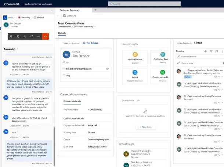Screen dimensions: 224x167
Task: Click the red end call button
Action: point(45,37)
